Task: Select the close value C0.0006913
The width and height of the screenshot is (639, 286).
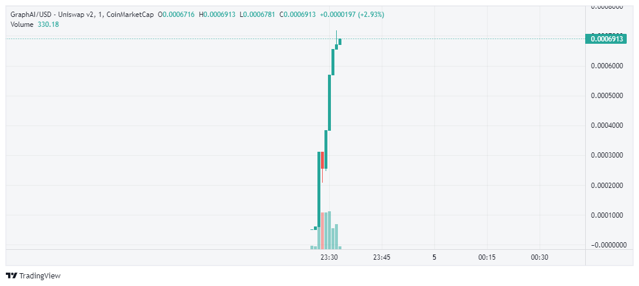Action: coord(298,15)
